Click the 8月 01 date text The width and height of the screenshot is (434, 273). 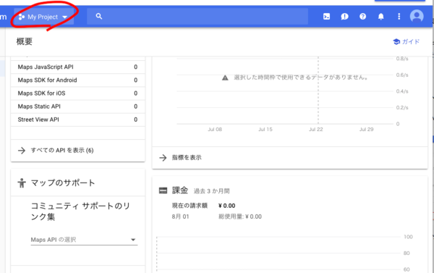(x=180, y=217)
